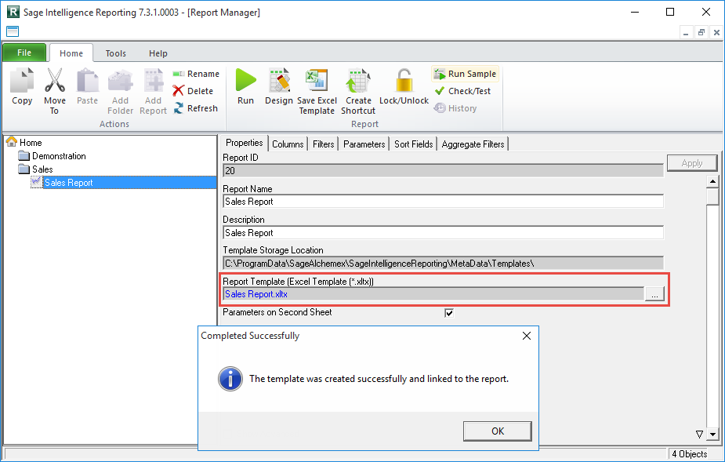Run the report with the green arrow
This screenshot has height=462, width=725.
(x=245, y=80)
